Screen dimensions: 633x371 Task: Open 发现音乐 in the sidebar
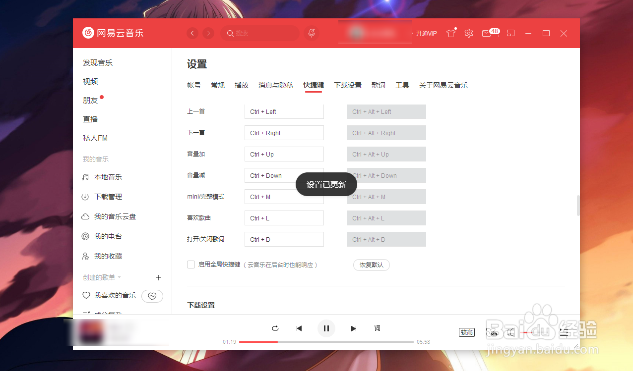(98, 63)
